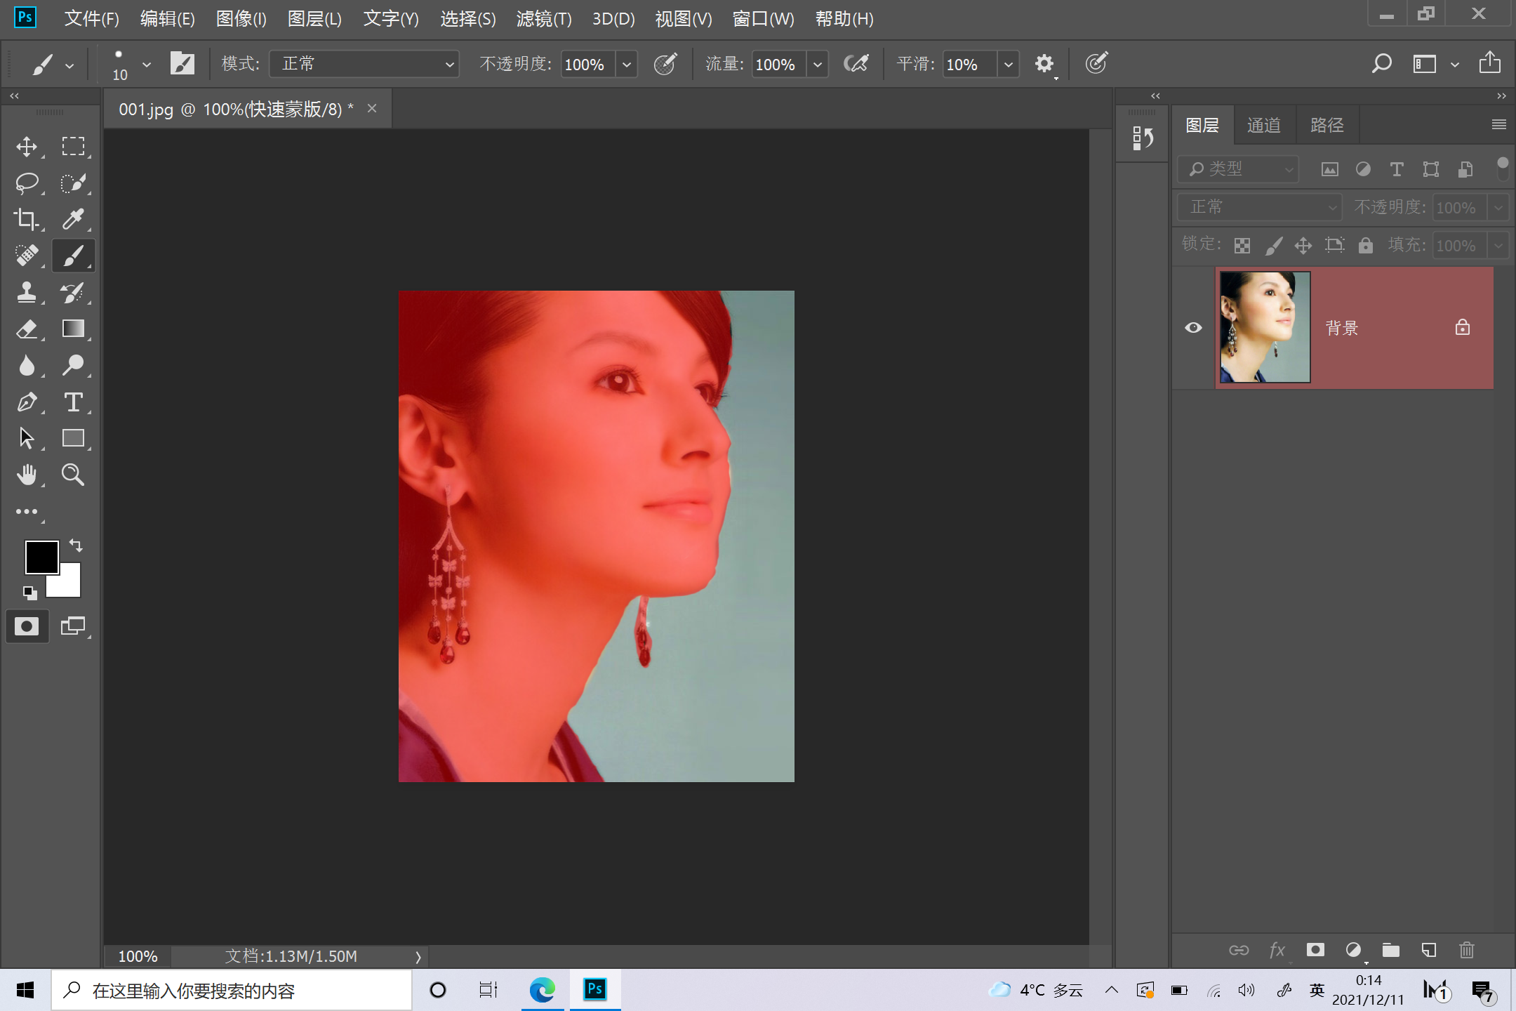Select the Dodge tool
This screenshot has width=1516, height=1011.
coord(73,365)
